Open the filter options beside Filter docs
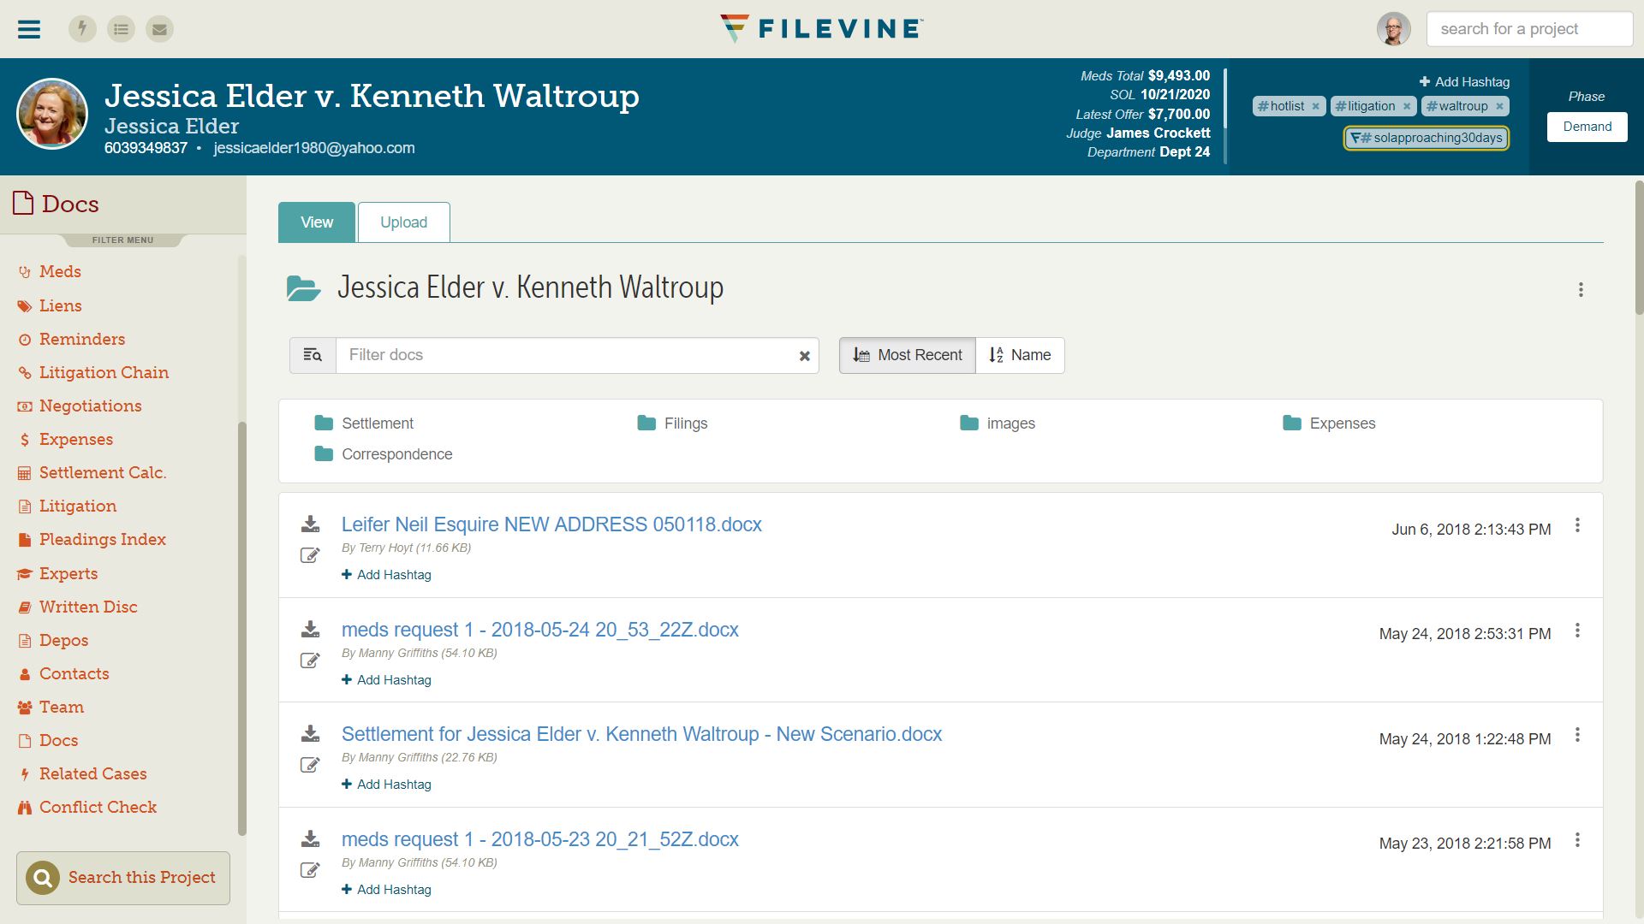Image resolution: width=1644 pixels, height=924 pixels. 312,354
